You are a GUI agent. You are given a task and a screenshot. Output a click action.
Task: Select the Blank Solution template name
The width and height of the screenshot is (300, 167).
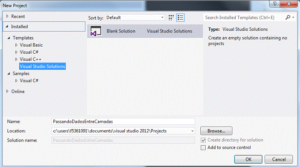(121, 31)
